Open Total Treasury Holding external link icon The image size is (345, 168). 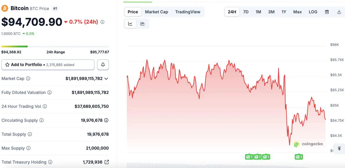pyautogui.click(x=107, y=162)
